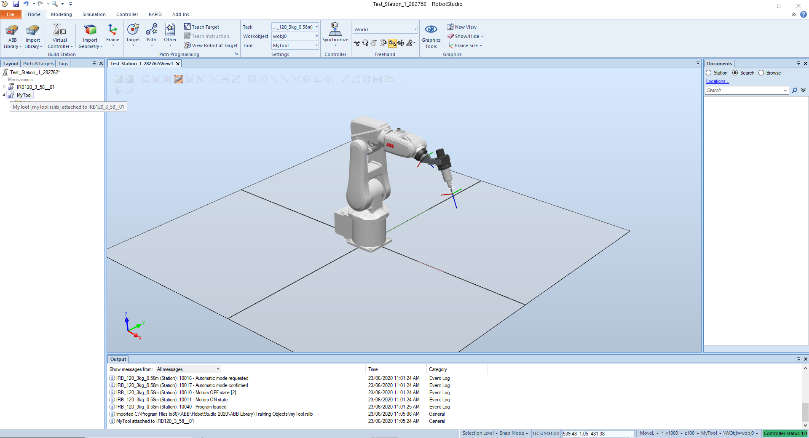Select the Search radio button
Image resolution: width=809 pixels, height=438 pixels.
(735, 73)
